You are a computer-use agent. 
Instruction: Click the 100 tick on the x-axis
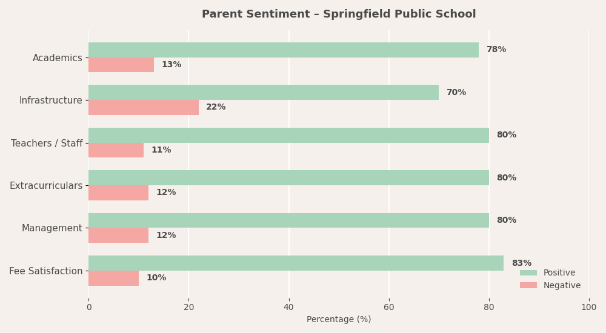tap(588, 308)
